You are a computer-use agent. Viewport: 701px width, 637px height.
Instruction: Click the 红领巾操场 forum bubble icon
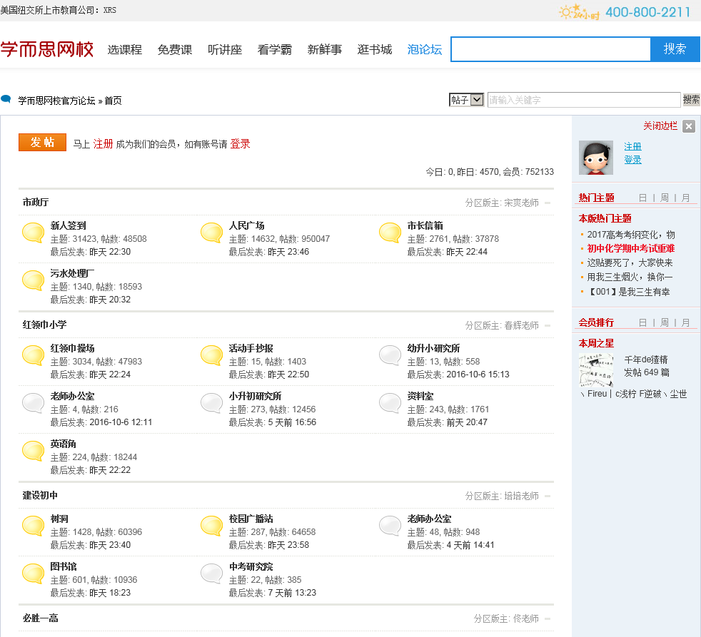(33, 355)
